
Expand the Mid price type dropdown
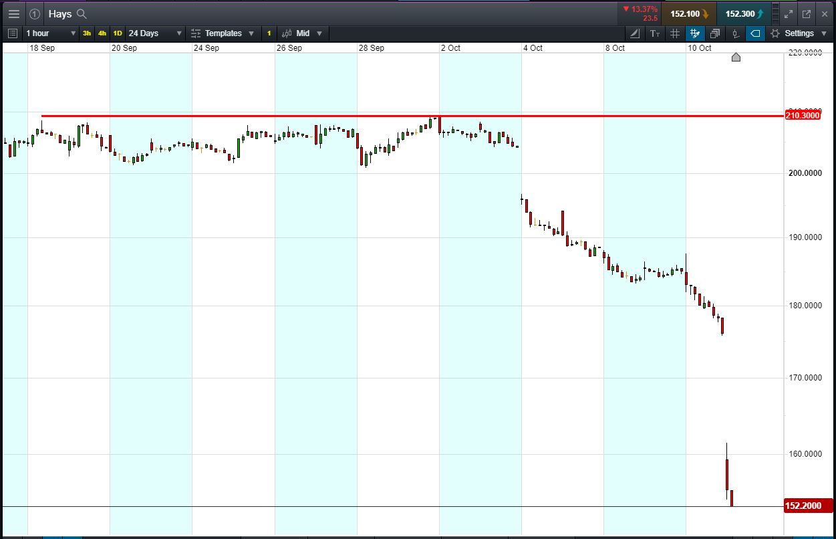pyautogui.click(x=319, y=33)
